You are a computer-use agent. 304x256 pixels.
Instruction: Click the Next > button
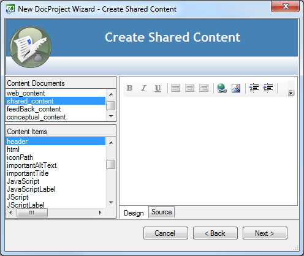point(265,233)
